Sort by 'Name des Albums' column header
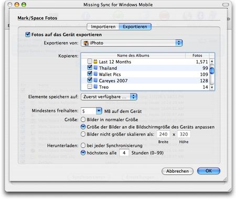236x199 pixels. [133, 56]
